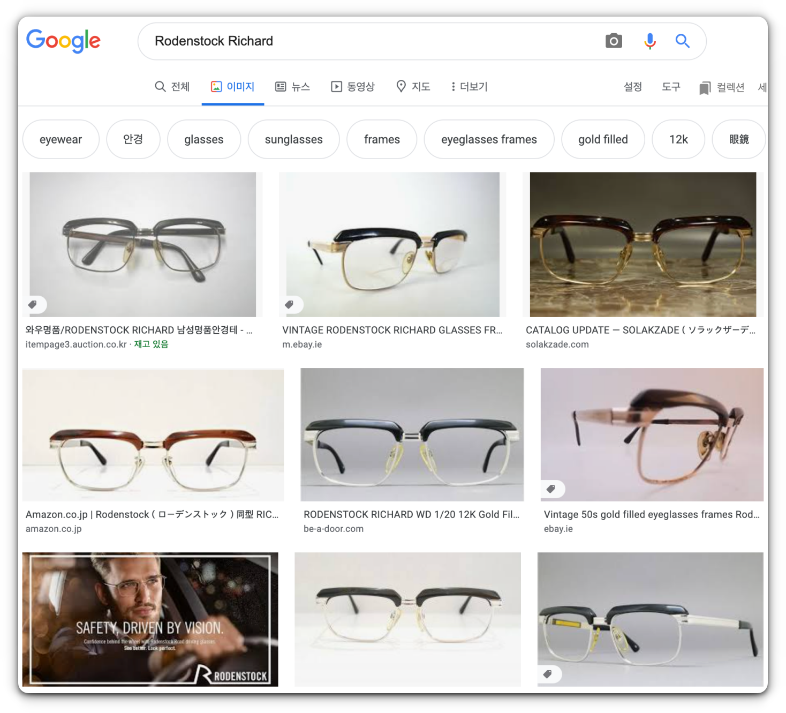This screenshot has width=786, height=713.
Task: Filter by the gold filled chip
Action: (x=603, y=139)
